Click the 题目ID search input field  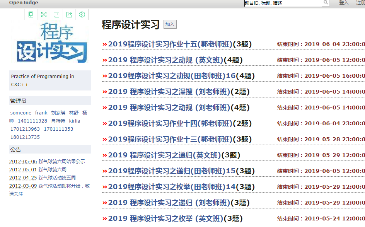click(282, 3)
